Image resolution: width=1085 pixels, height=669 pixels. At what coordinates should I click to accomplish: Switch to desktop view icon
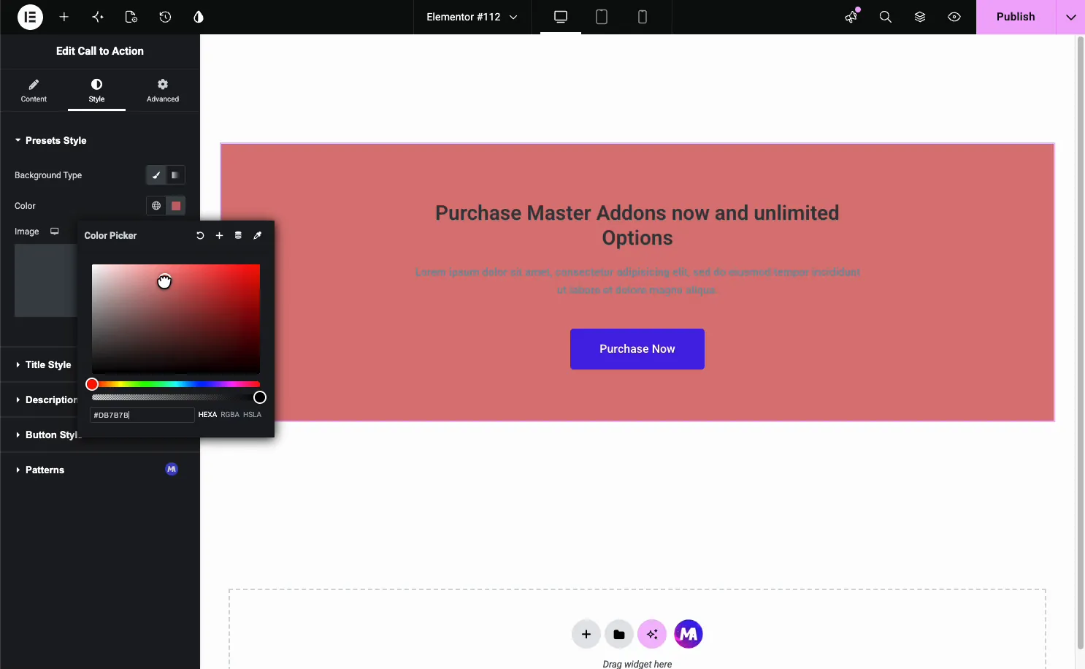coord(561,17)
